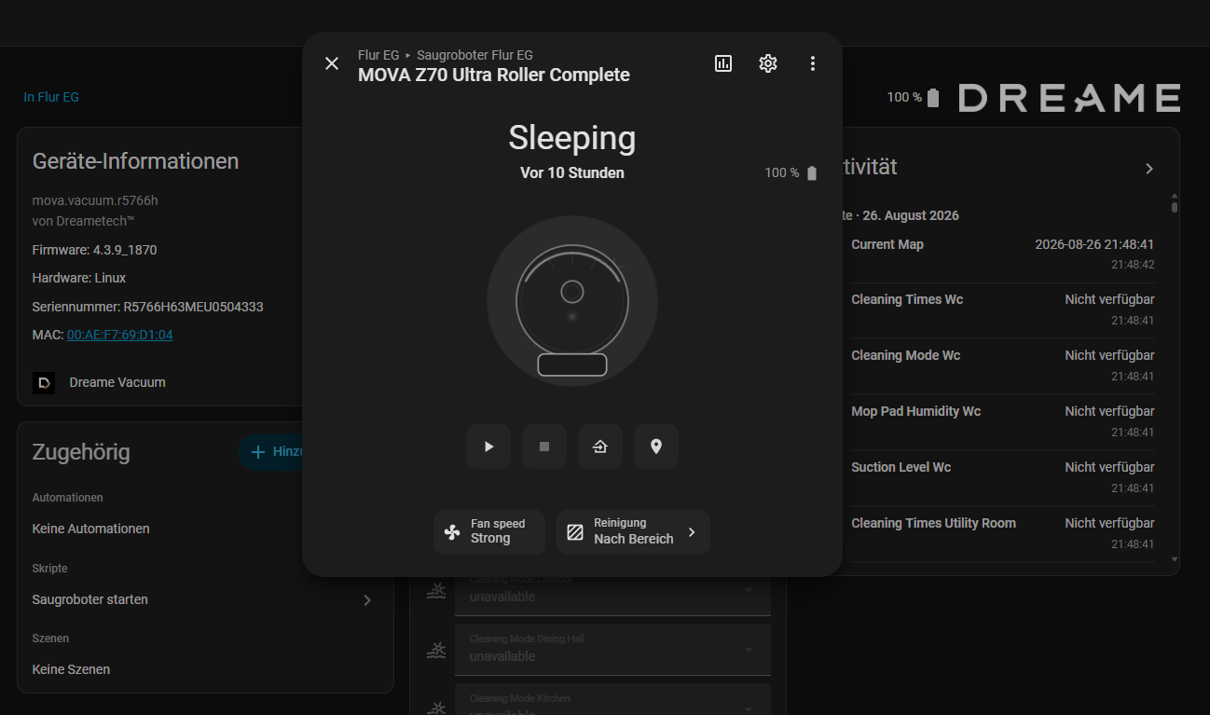Click the Vor 10 Stunden timestamp
Screen dimensions: 1210x715
point(572,172)
